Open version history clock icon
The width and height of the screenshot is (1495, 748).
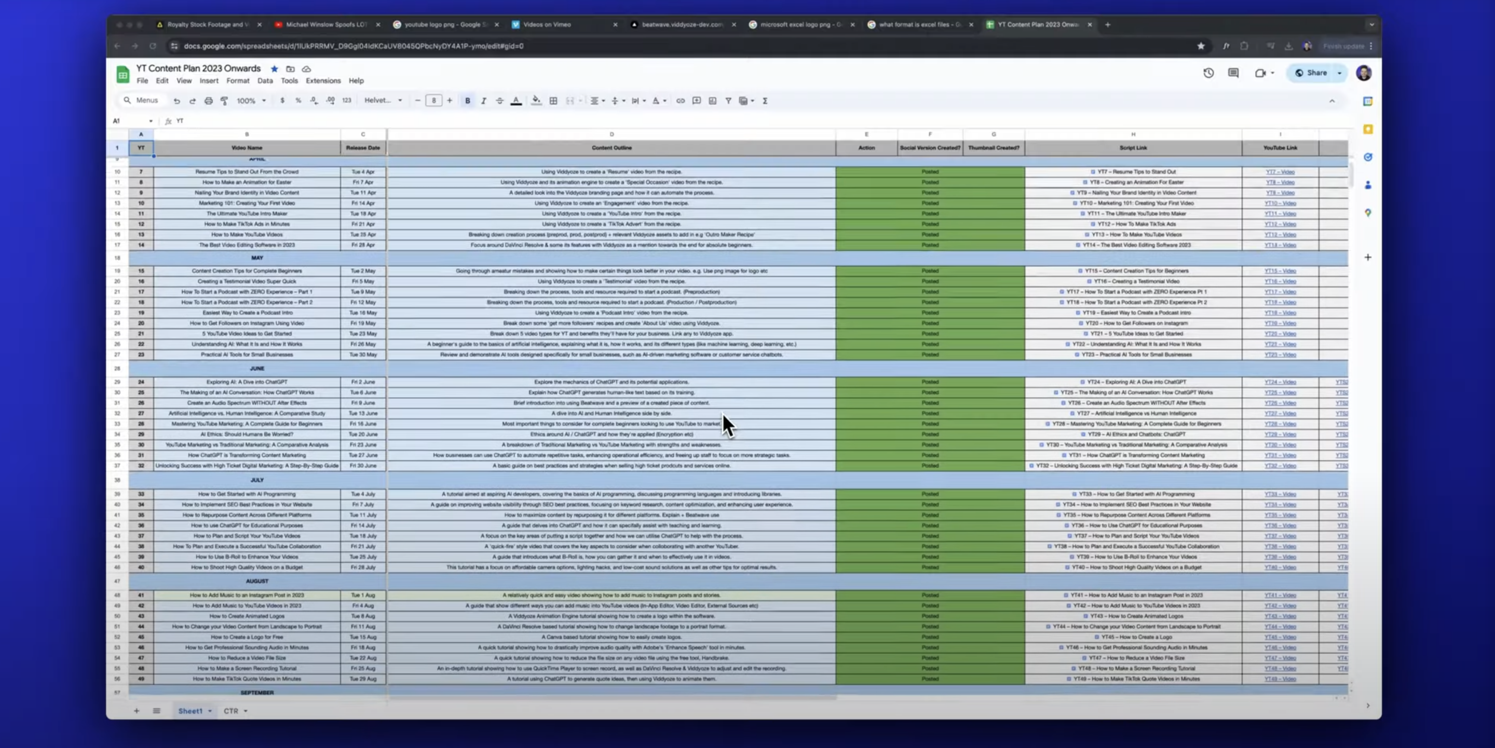[1208, 73]
